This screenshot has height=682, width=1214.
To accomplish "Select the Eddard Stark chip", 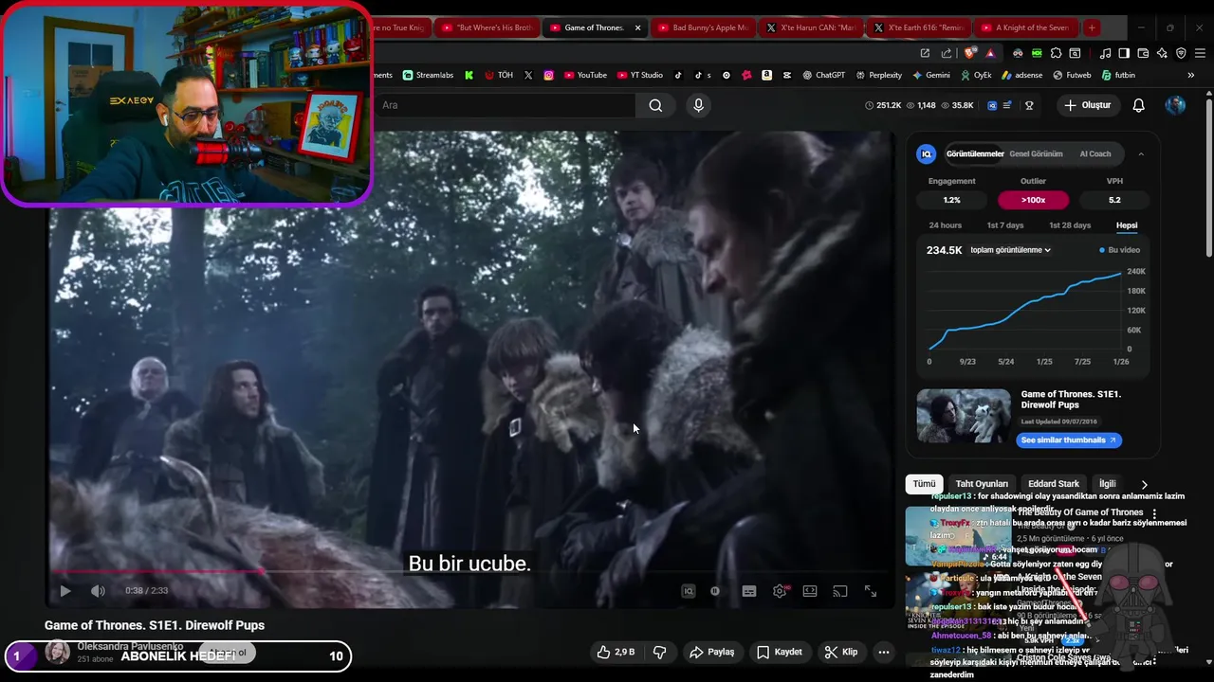I will coord(1054,484).
